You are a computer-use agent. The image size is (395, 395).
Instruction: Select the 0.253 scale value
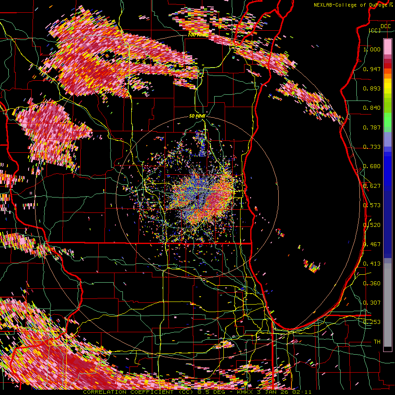click(x=372, y=322)
